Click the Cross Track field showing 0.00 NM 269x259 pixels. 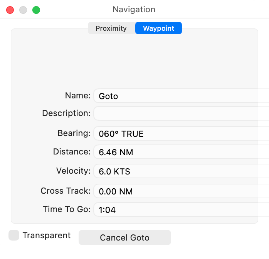182,191
